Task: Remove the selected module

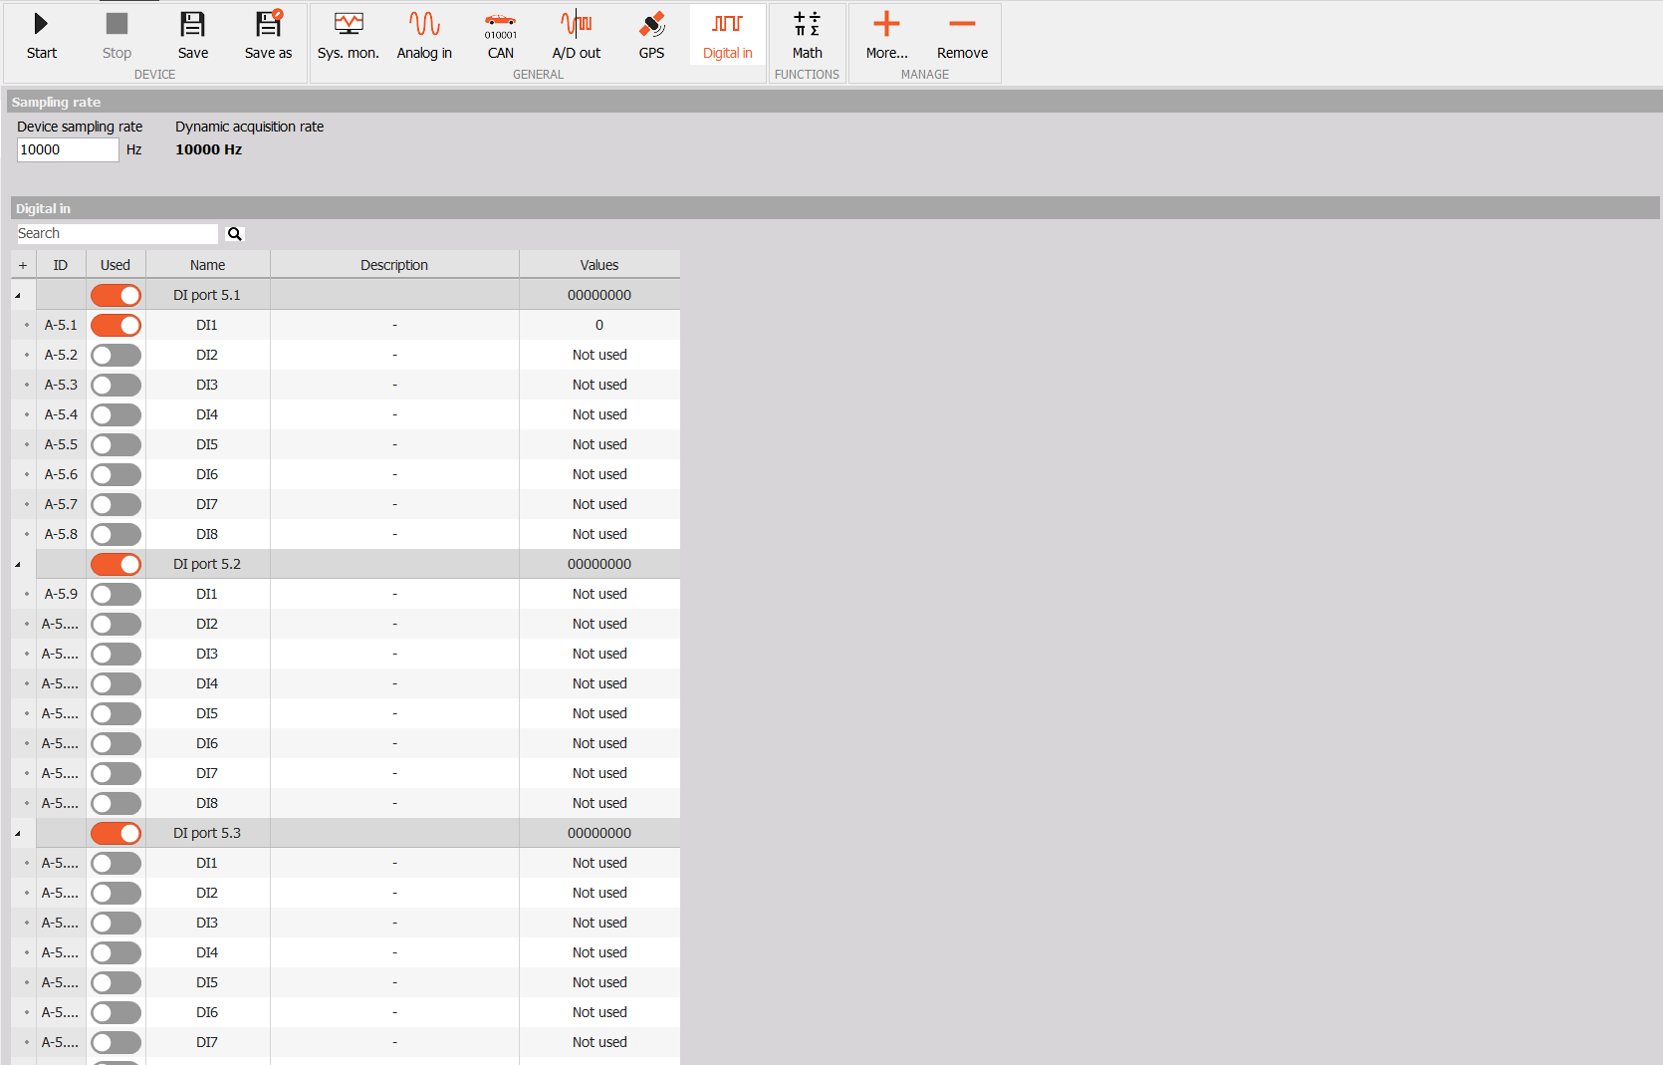Action: [x=963, y=36]
